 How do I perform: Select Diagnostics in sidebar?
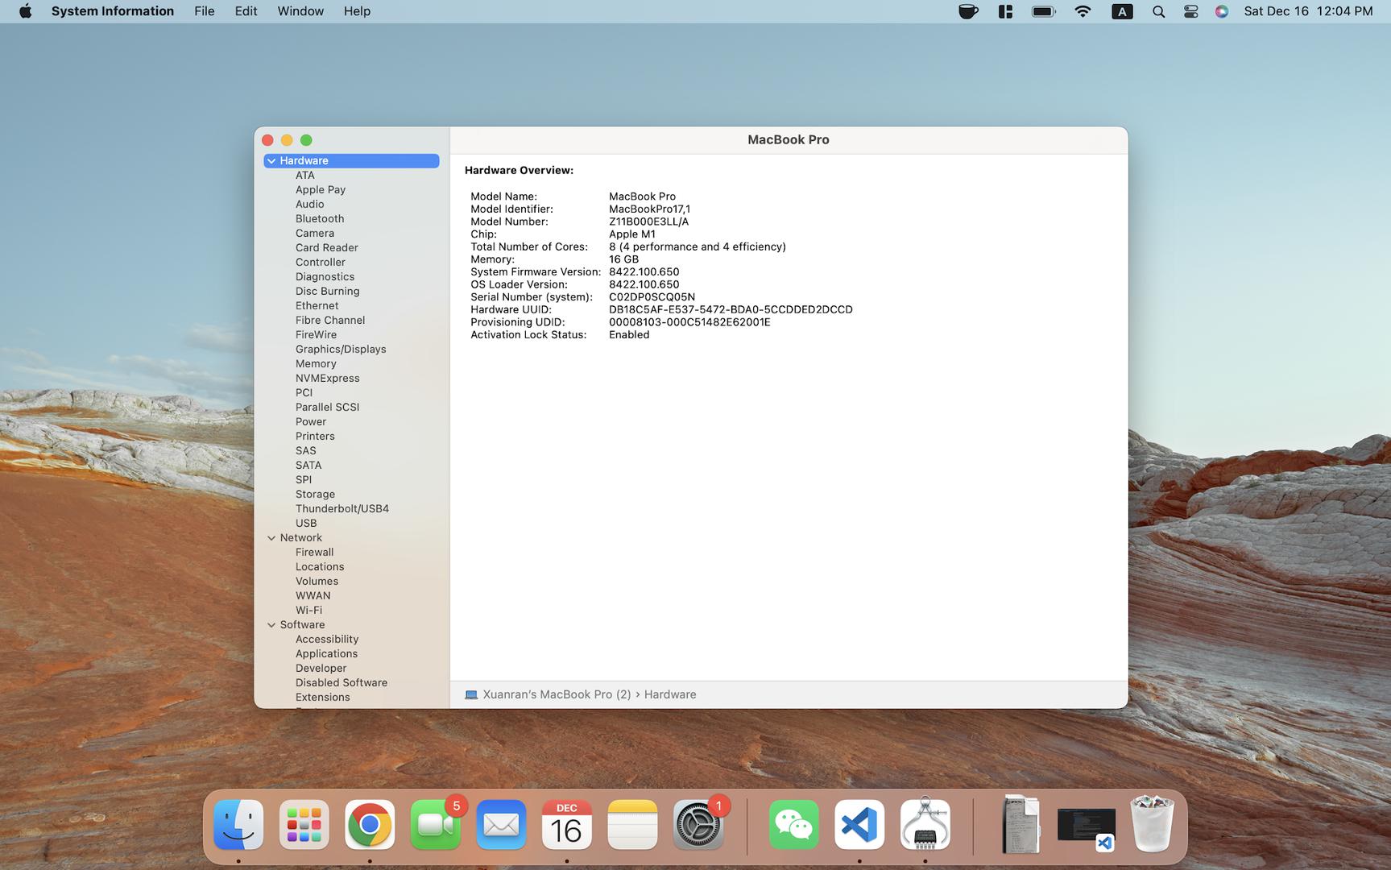[x=325, y=277]
